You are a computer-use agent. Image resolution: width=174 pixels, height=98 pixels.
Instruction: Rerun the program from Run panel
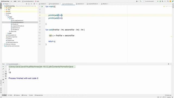(3, 66)
